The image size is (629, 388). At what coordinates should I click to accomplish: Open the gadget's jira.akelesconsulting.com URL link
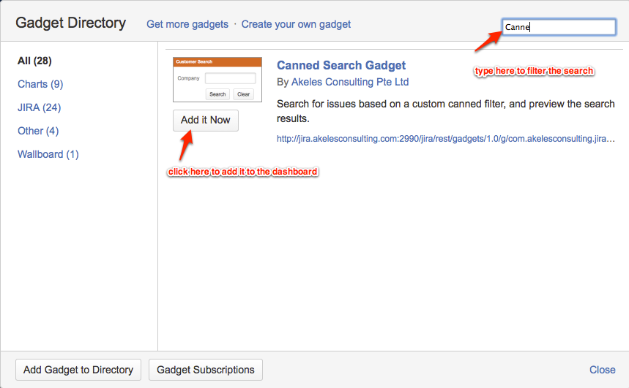pos(445,138)
